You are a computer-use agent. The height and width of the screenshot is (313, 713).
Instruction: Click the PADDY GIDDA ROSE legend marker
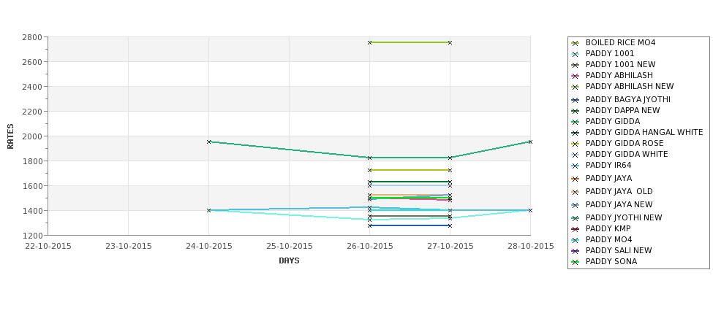[576, 144]
